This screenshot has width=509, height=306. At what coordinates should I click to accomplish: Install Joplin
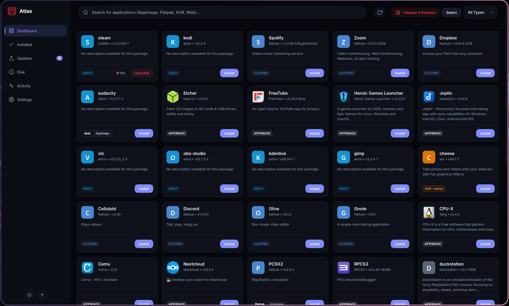(x=485, y=133)
